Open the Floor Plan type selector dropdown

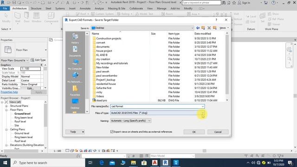pos(45,50)
